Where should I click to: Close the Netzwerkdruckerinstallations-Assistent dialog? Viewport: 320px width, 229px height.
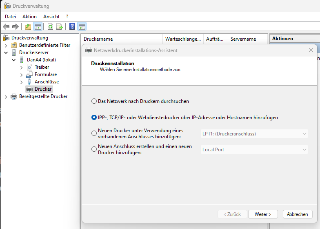pos(311,50)
